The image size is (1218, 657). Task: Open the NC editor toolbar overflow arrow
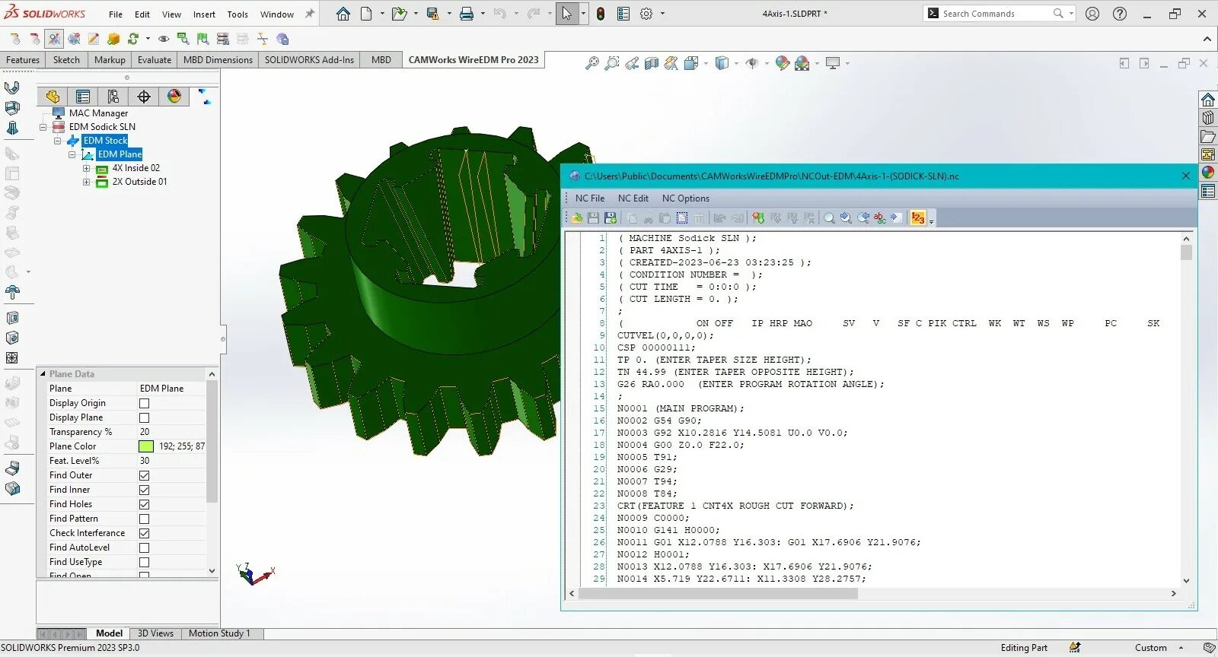pos(932,221)
